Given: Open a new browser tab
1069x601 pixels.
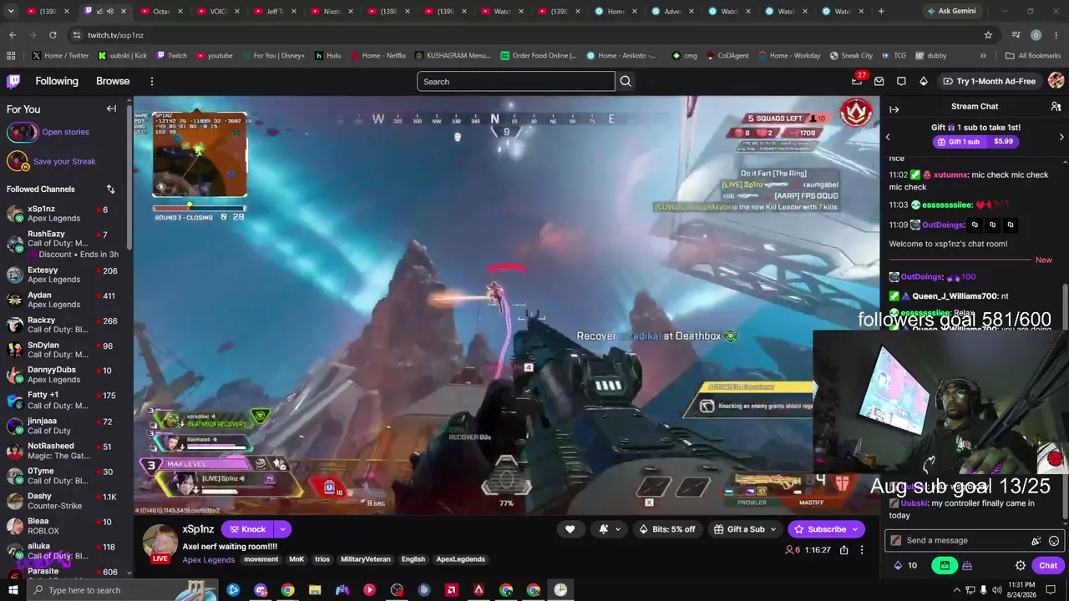Looking at the screenshot, I should [x=881, y=12].
